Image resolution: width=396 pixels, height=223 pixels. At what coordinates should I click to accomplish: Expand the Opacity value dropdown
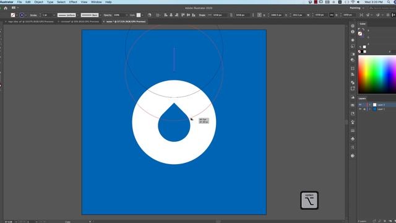126,15
